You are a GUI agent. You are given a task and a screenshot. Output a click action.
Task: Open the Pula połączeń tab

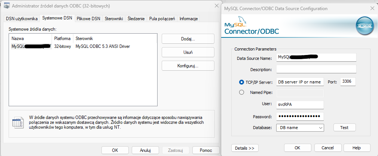coord(162,19)
